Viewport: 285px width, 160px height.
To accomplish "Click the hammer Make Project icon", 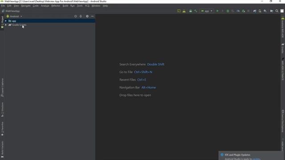I will point(195,11).
